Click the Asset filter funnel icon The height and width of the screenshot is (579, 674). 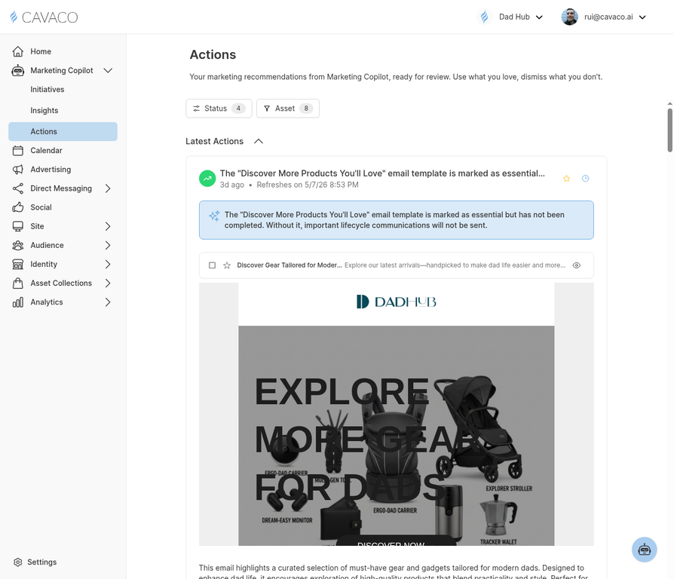click(x=267, y=109)
